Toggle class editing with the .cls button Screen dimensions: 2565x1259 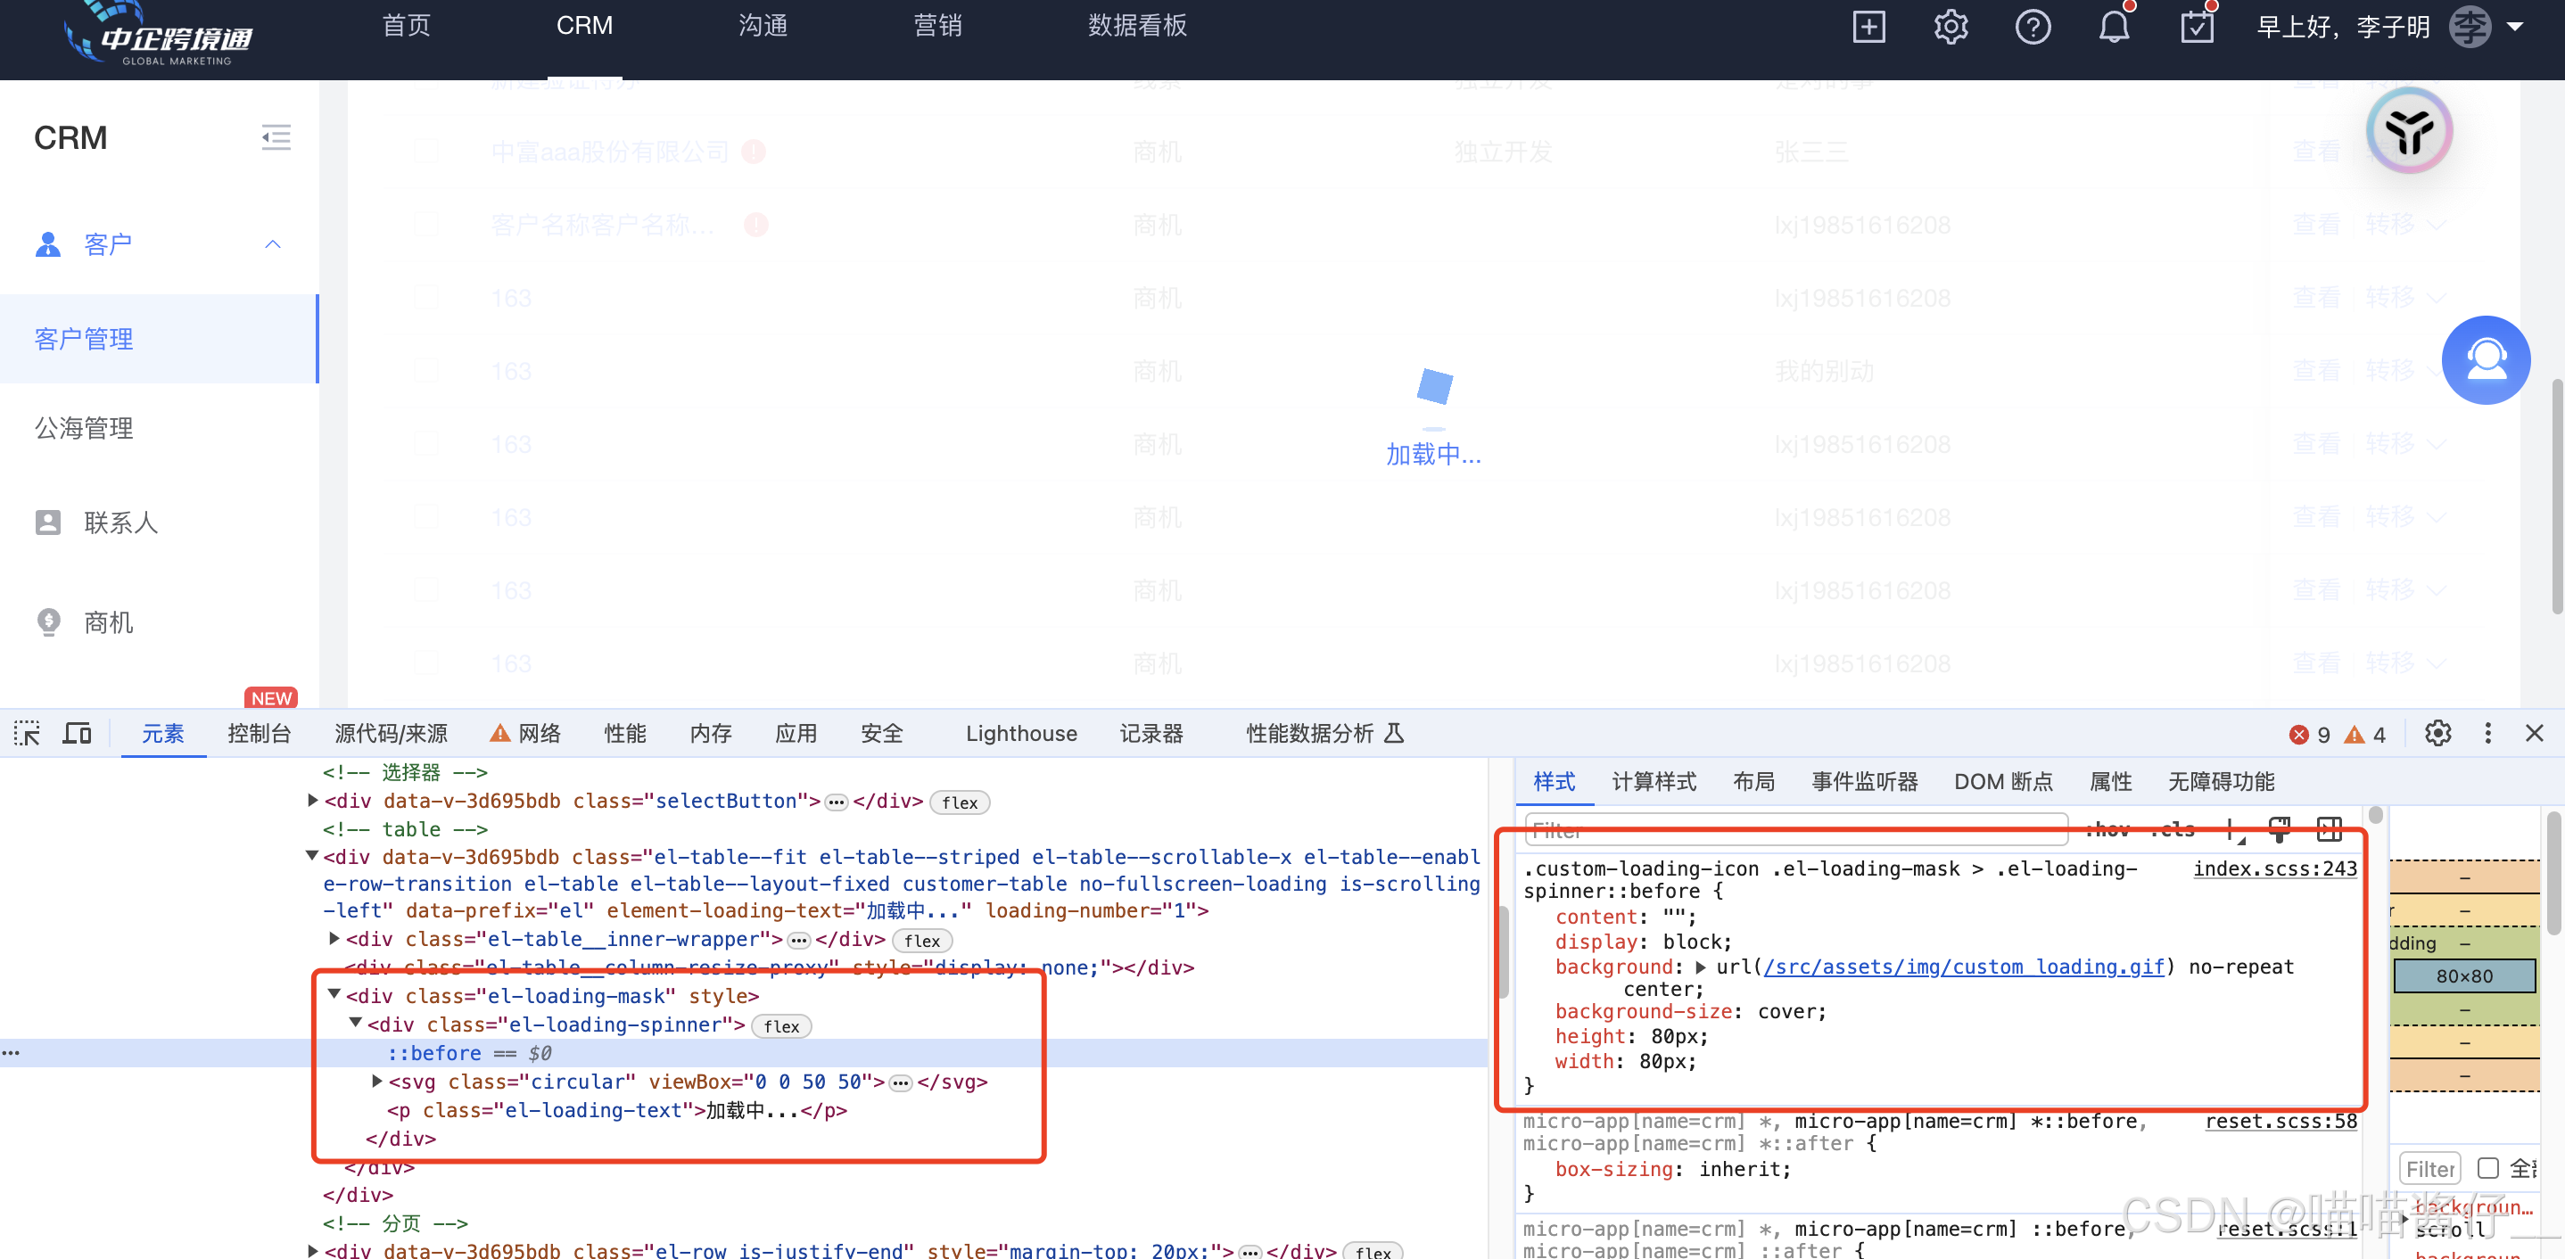tap(2174, 830)
